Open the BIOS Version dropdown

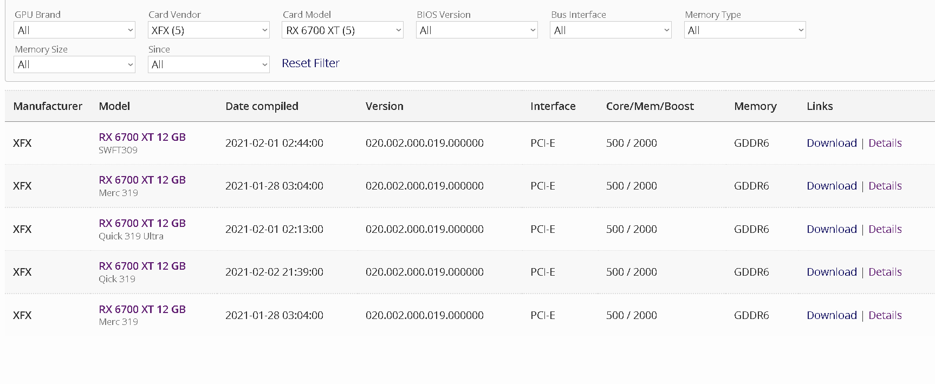pyautogui.click(x=477, y=30)
